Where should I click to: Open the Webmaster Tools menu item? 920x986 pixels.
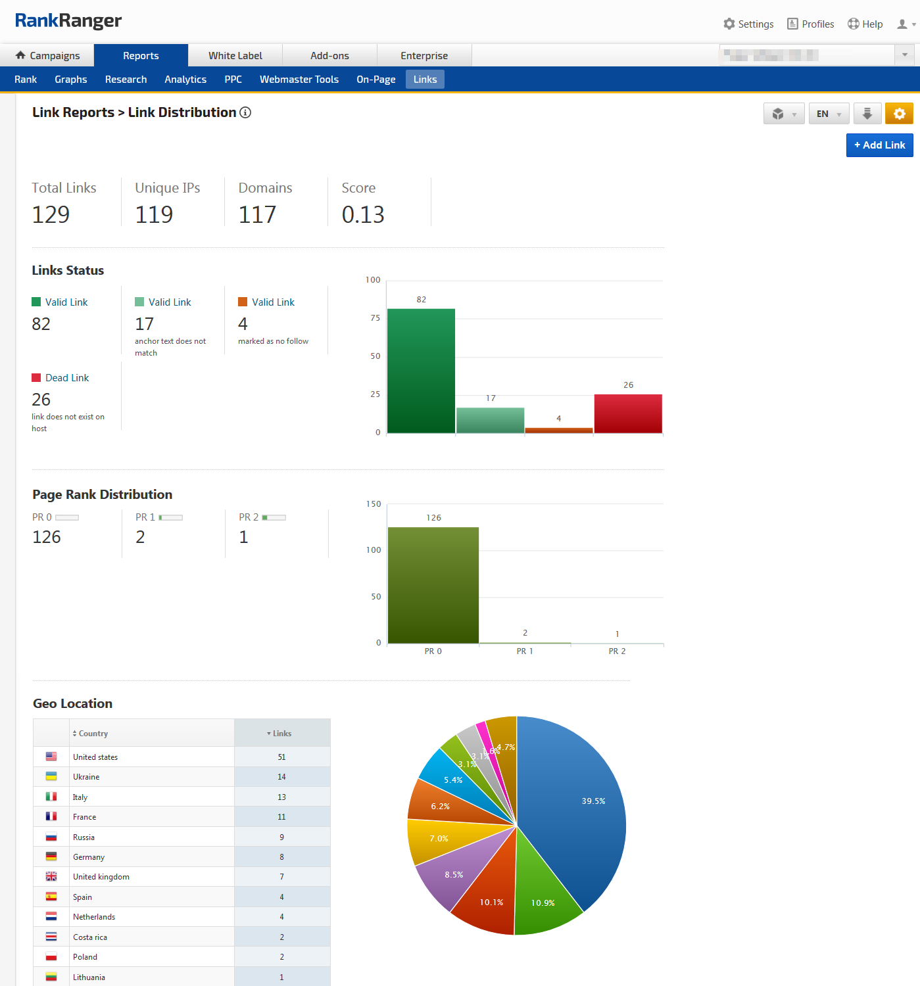pyautogui.click(x=299, y=80)
